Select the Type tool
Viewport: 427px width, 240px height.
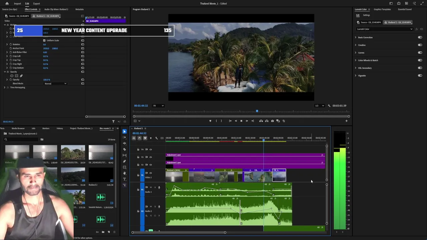(124, 179)
